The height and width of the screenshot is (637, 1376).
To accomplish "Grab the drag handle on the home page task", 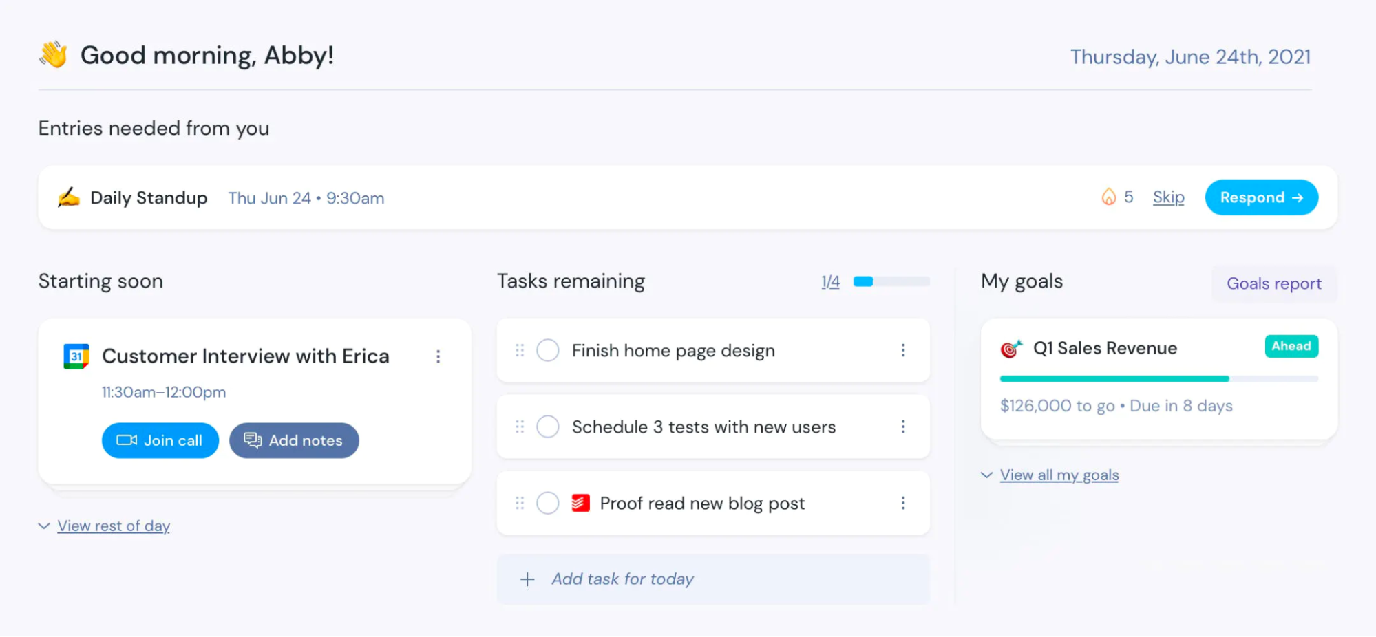I will pyautogui.click(x=520, y=350).
